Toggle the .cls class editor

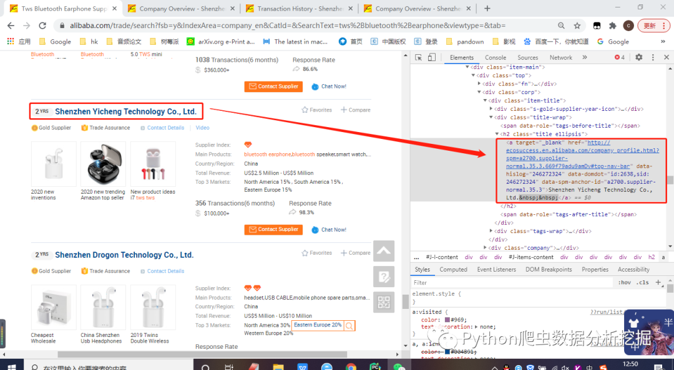tap(643, 282)
